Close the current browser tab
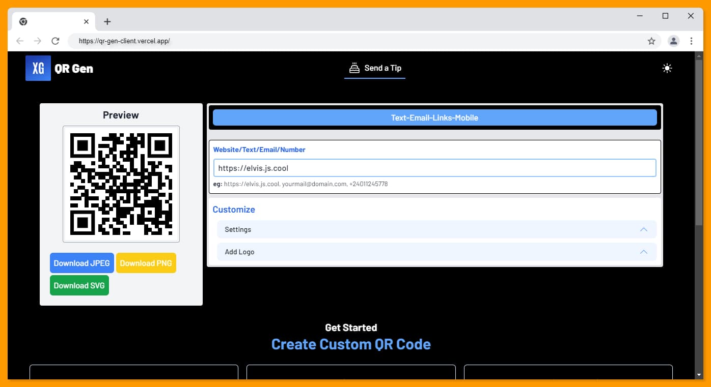Image resolution: width=711 pixels, height=387 pixels. [86, 21]
